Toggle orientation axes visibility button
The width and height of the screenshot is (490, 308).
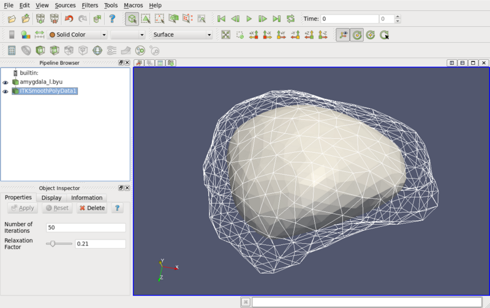343,35
